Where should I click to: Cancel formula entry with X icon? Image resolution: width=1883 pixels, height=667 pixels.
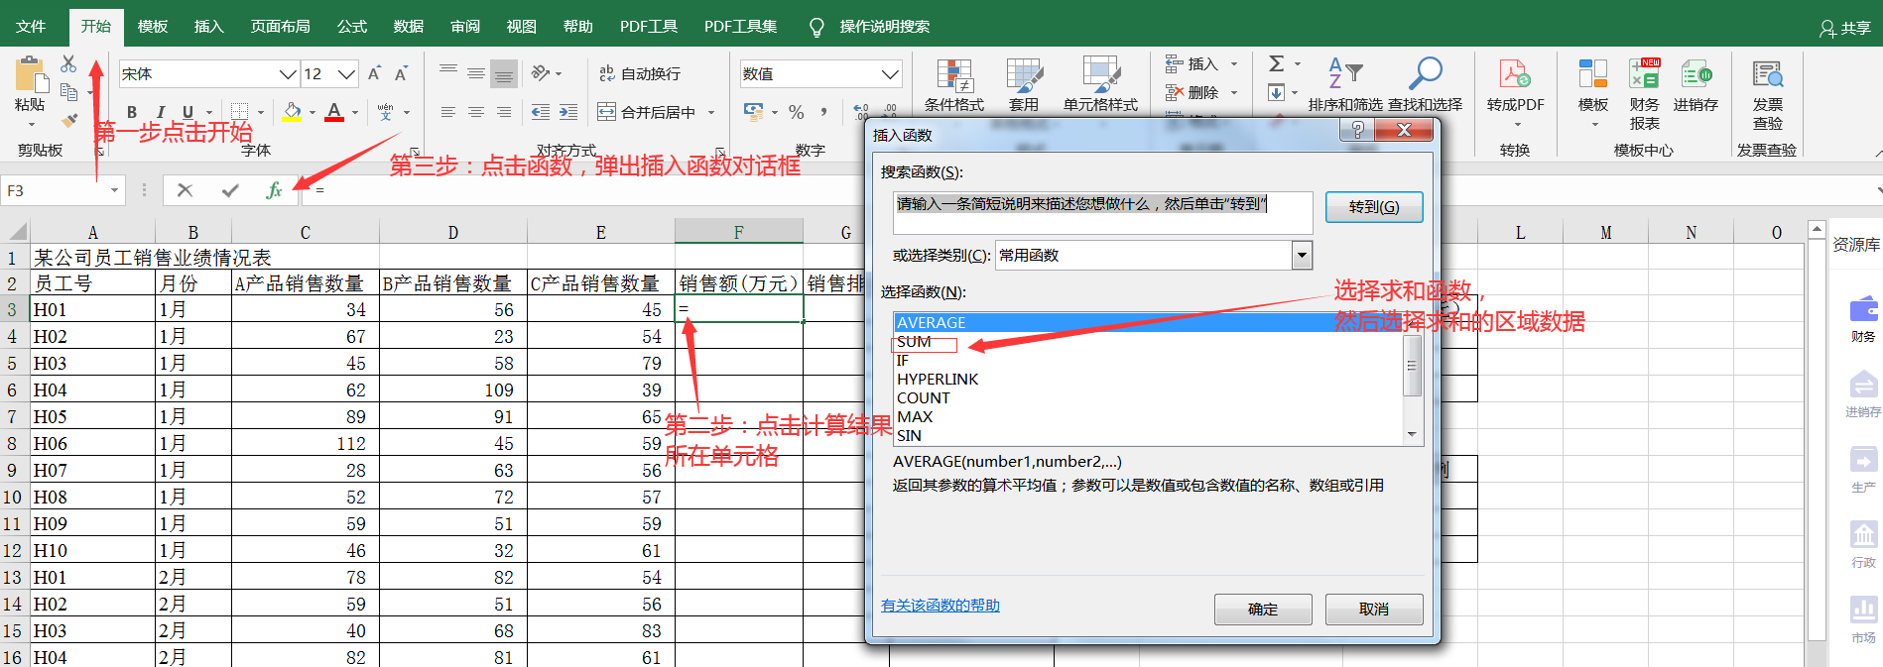point(185,190)
